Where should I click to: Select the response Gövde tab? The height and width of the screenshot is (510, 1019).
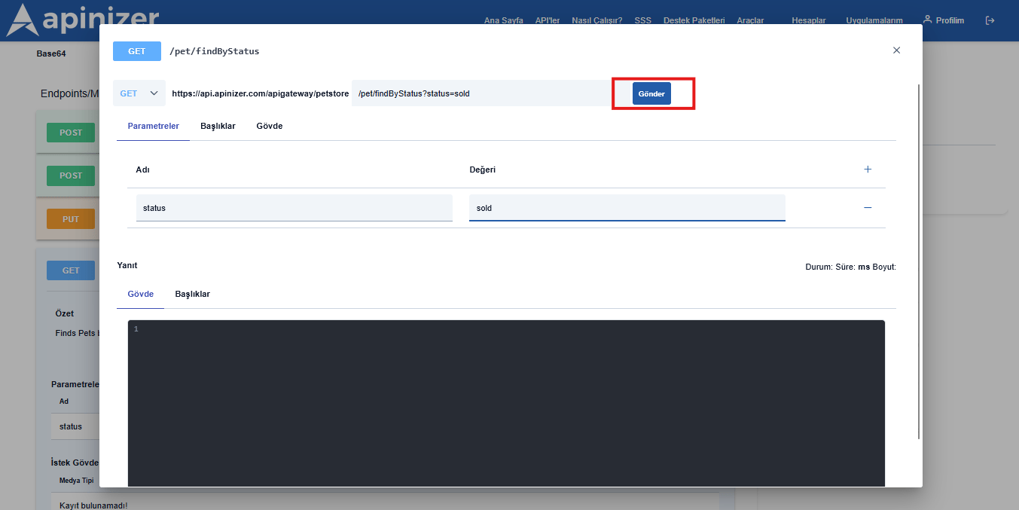pyautogui.click(x=141, y=294)
